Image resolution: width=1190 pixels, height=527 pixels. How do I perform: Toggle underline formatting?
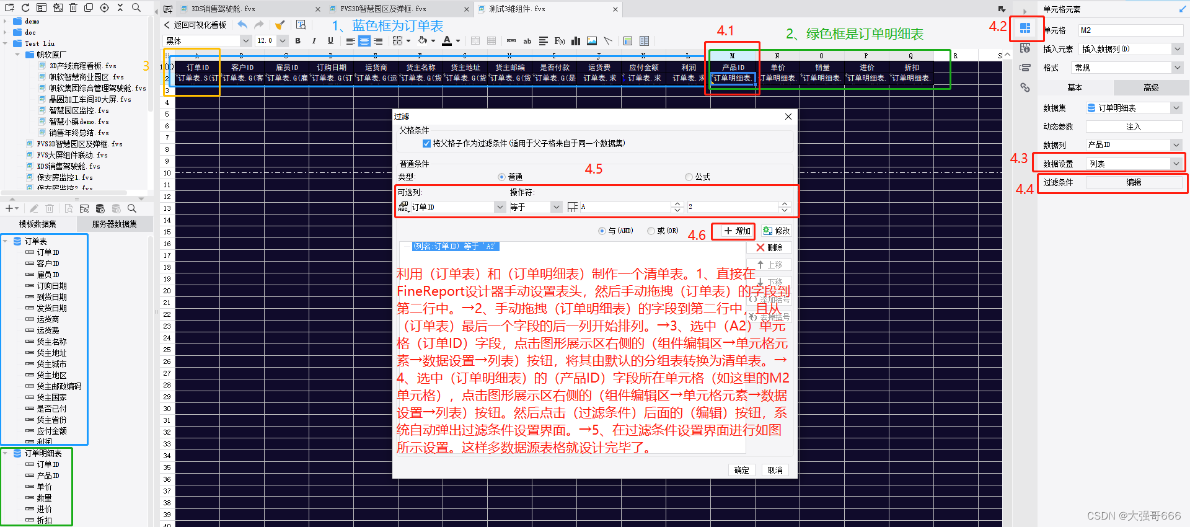pyautogui.click(x=330, y=41)
